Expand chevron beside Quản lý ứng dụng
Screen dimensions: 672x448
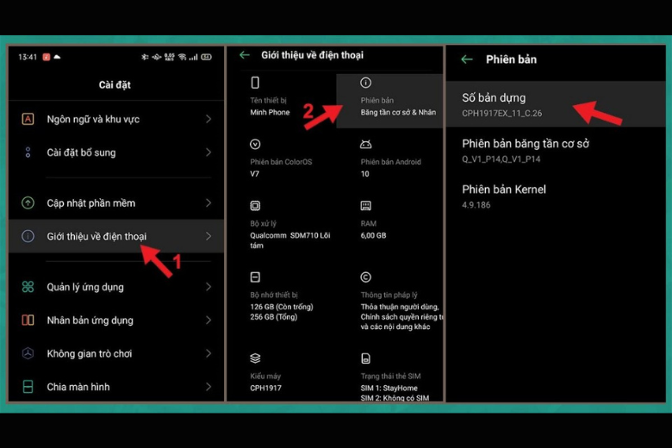point(208,287)
